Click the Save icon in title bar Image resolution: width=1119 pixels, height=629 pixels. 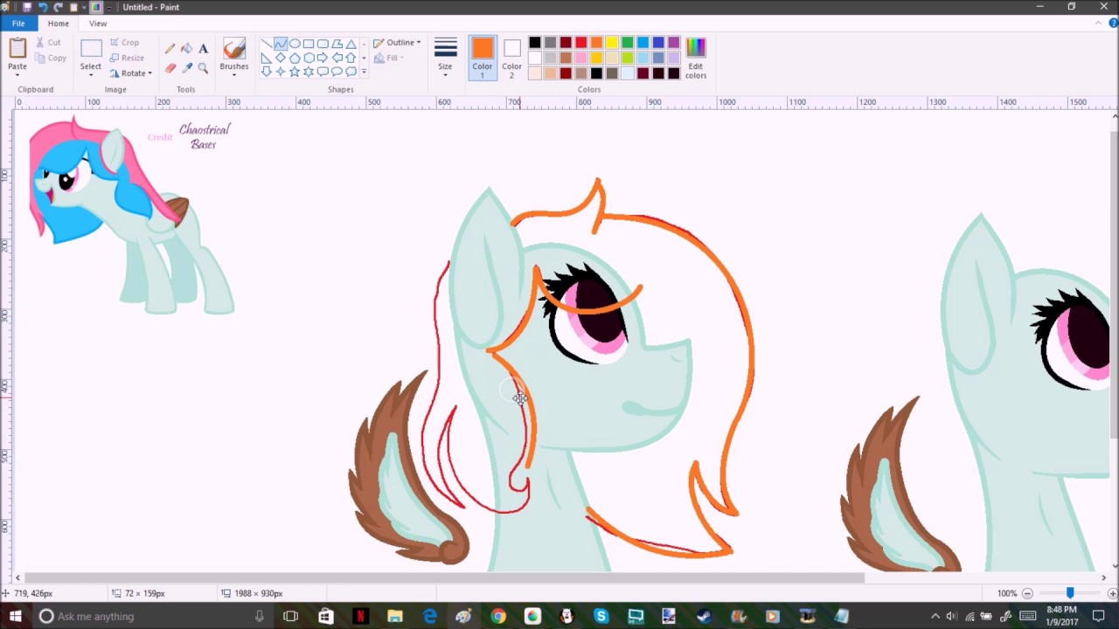[x=27, y=7]
